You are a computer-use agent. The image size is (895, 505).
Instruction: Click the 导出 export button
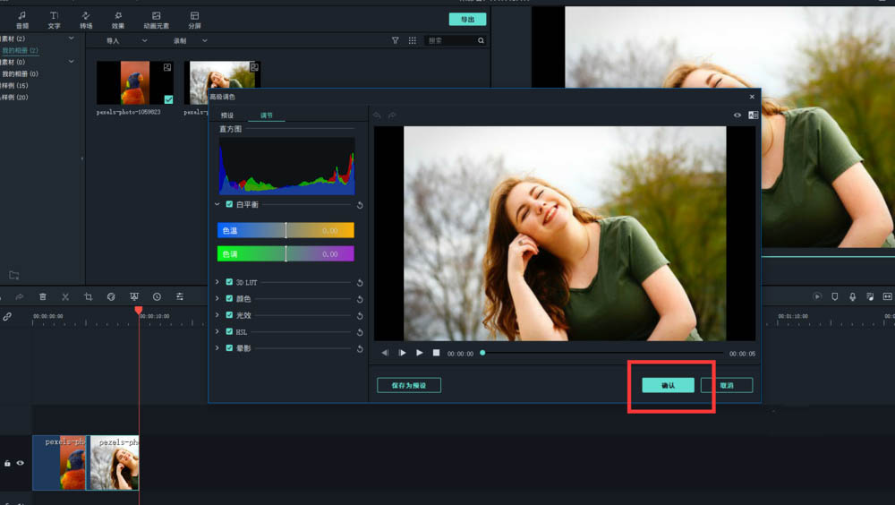[x=467, y=20]
